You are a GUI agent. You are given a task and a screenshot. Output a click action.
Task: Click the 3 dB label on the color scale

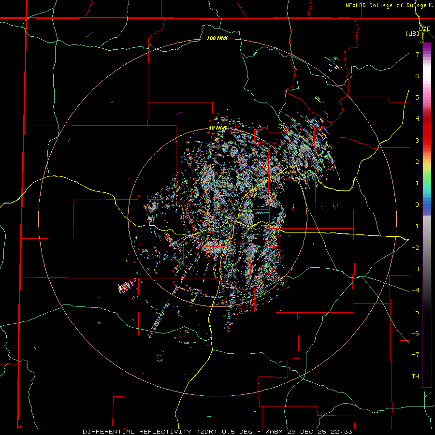click(x=417, y=140)
